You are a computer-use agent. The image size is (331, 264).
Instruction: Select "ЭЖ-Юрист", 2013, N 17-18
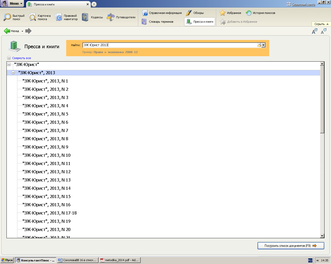pyautogui.click(x=50, y=213)
